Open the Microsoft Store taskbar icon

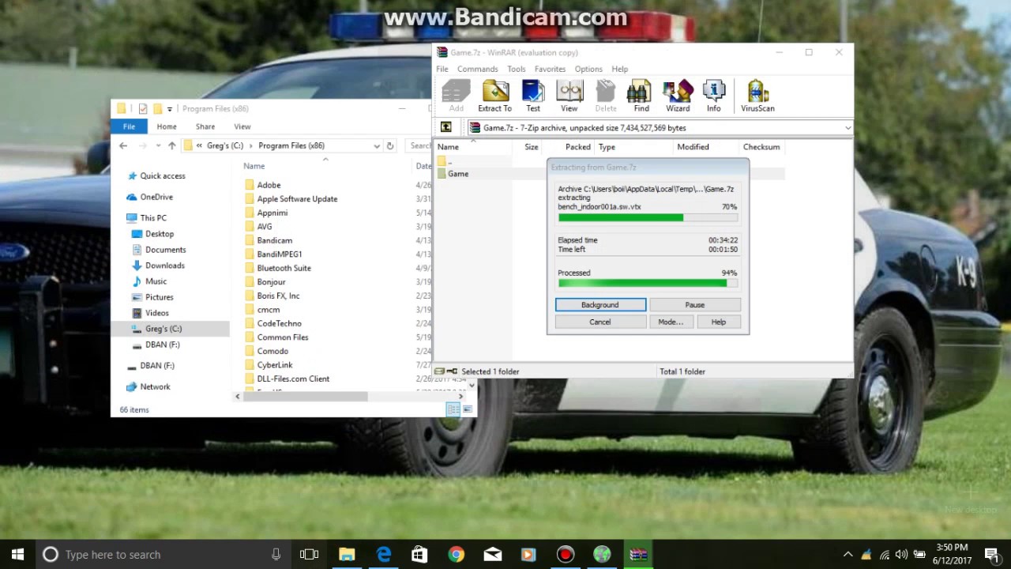tap(420, 555)
